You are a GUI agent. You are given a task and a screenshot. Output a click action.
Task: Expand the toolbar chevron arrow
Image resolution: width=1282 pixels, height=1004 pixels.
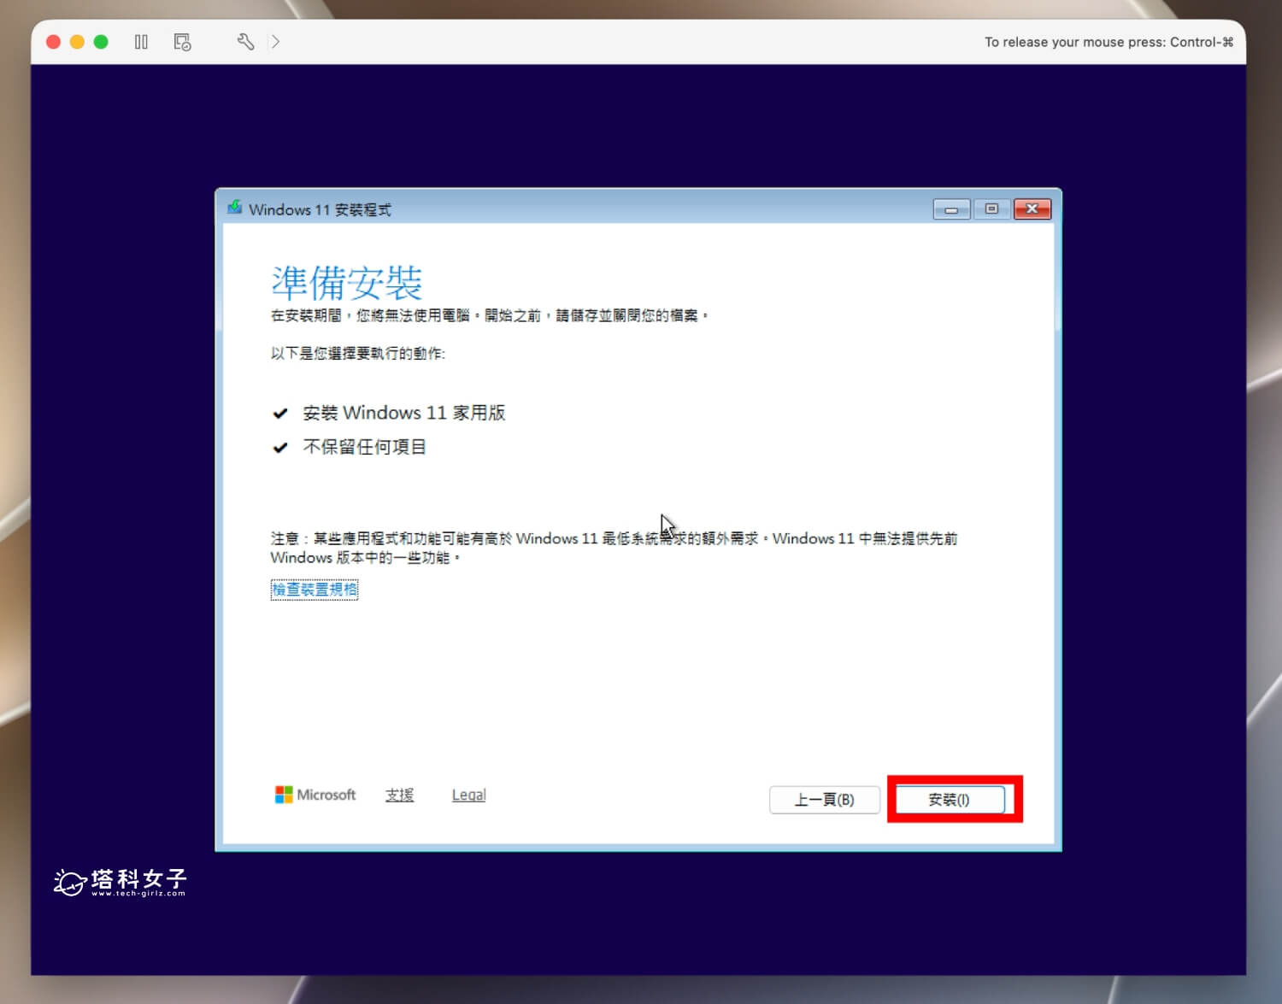point(275,42)
